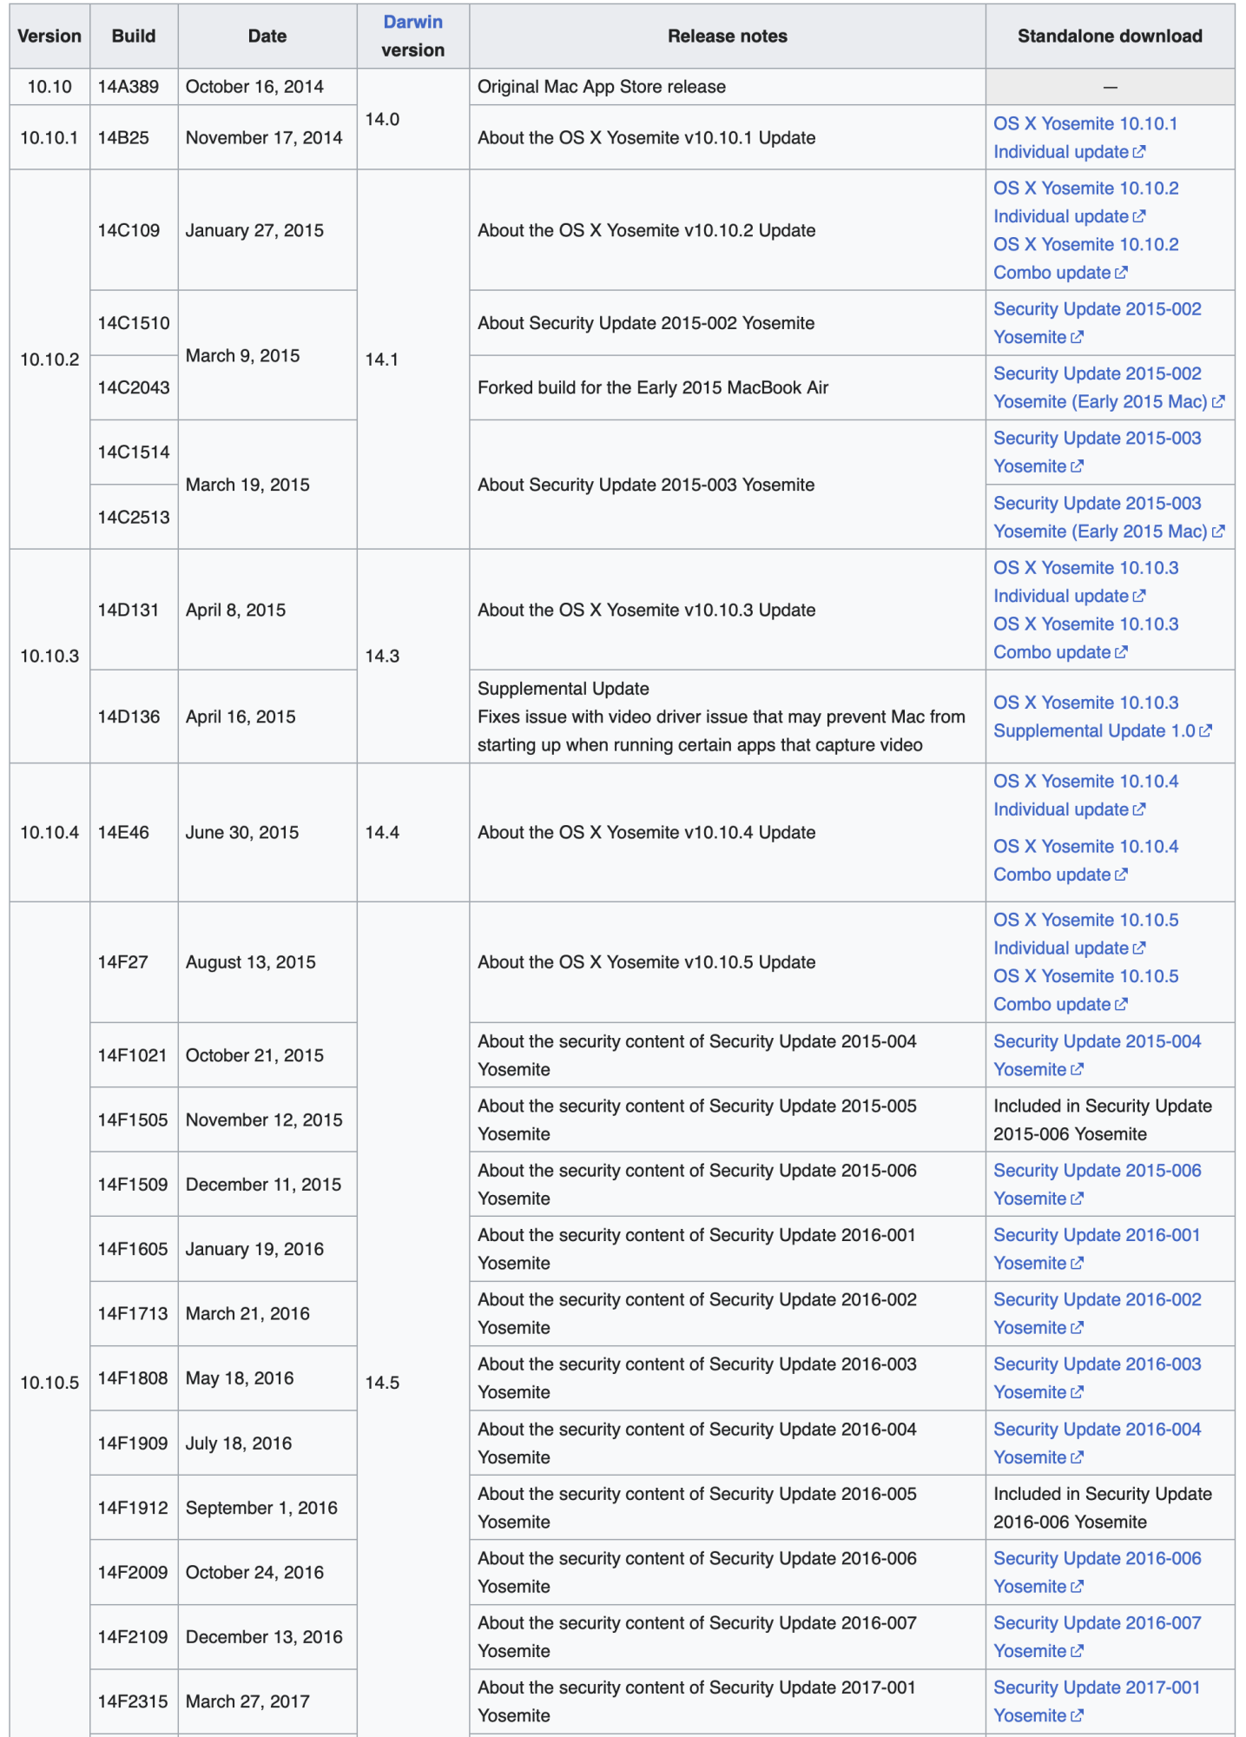The image size is (1246, 1737).
Task: Open the Security Update 2015-002 Yosemite (Early 2015 Mac) download link
Action: pyautogui.click(x=1109, y=387)
